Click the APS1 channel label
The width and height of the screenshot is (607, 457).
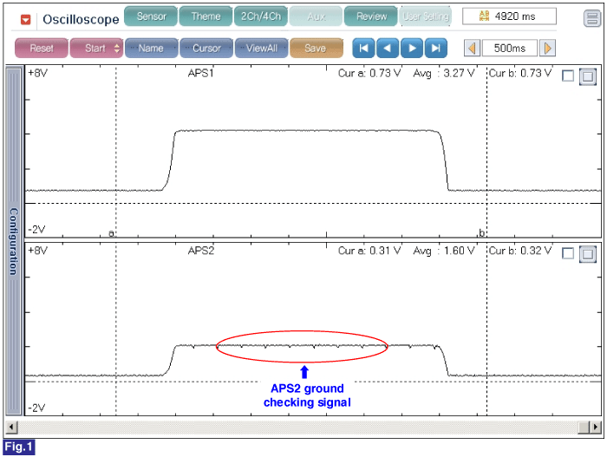coord(201,73)
